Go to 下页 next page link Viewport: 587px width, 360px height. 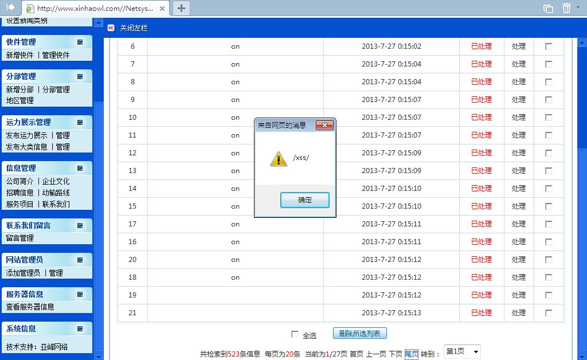point(396,354)
